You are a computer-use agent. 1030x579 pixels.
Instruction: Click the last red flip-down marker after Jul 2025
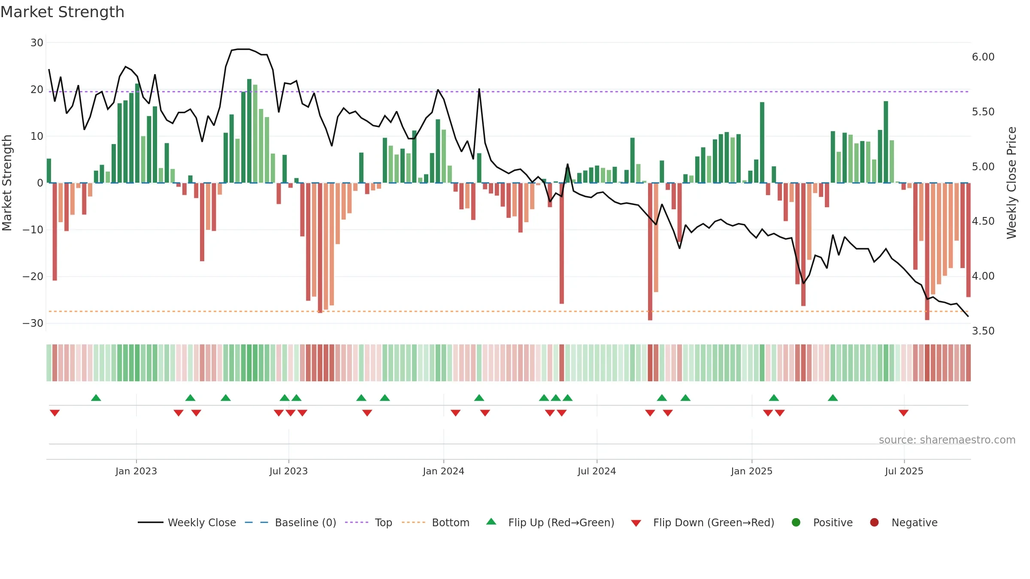pyautogui.click(x=903, y=413)
